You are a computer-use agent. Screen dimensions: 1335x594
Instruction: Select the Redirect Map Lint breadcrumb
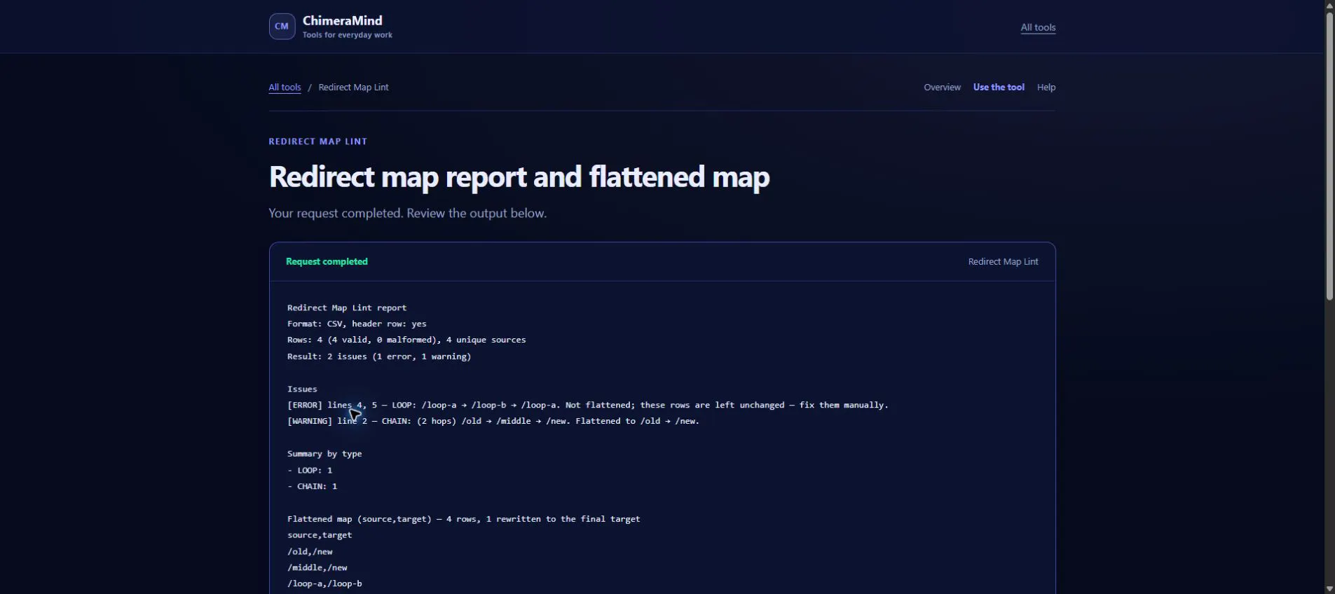coord(353,88)
